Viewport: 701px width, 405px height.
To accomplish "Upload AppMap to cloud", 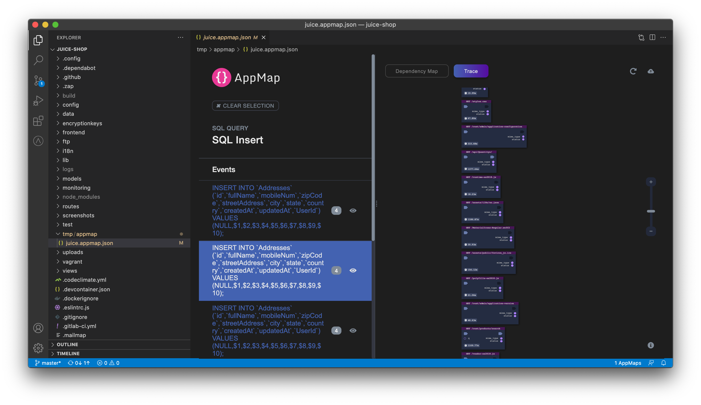I will coord(651,71).
